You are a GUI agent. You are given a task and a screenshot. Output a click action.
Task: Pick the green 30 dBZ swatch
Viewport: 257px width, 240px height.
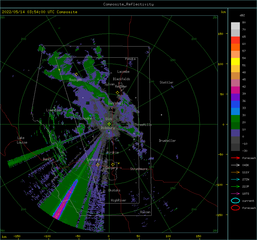click(235, 118)
